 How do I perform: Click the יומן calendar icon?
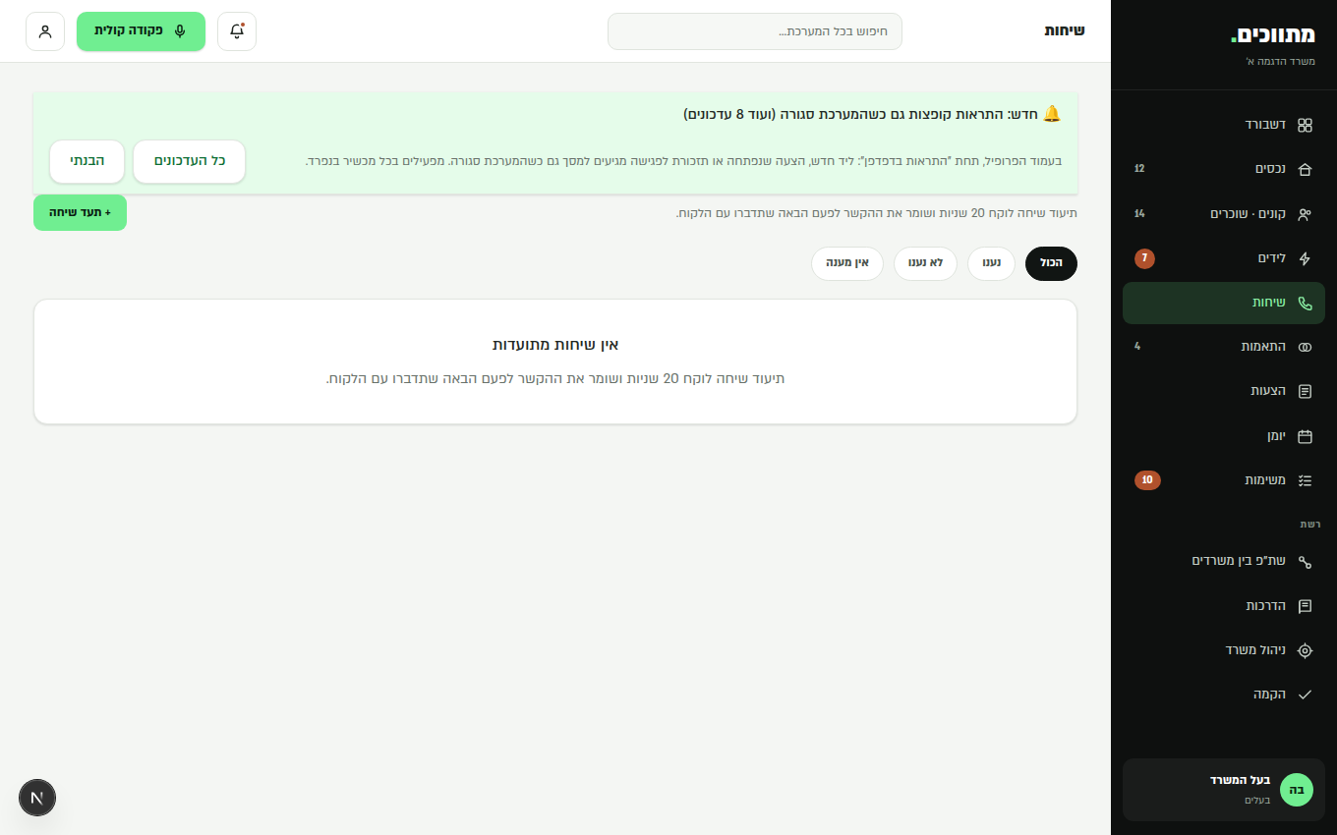[x=1305, y=436]
